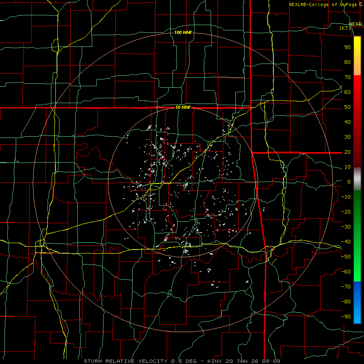Click the 09:09 timestamp in footer
Image resolution: width=364 pixels, height=364 pixels.
pos(271,361)
